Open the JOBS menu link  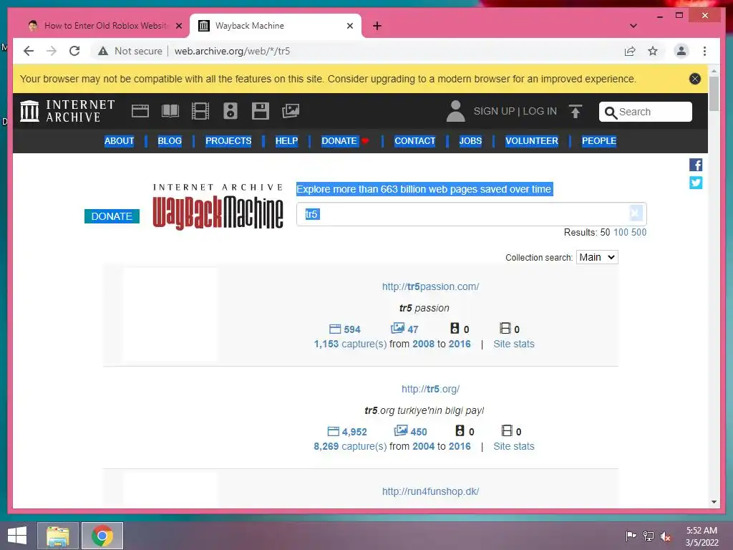[470, 141]
